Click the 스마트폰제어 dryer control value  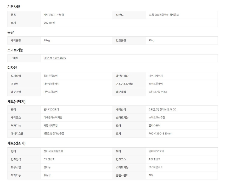156,84
